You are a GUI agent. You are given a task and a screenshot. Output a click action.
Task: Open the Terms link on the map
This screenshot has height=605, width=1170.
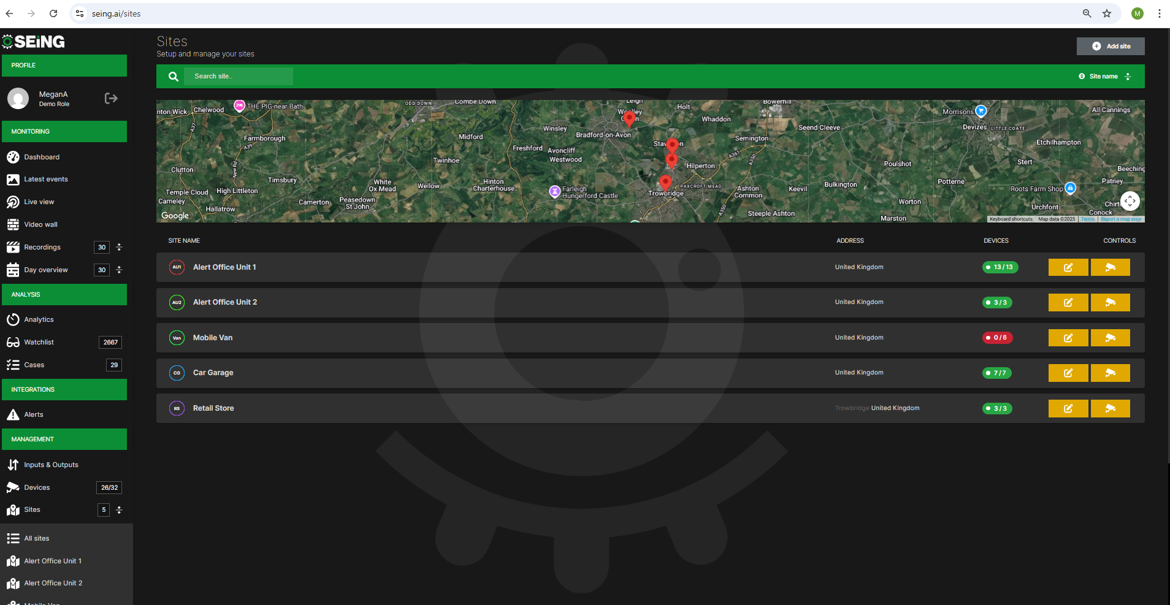point(1088,219)
